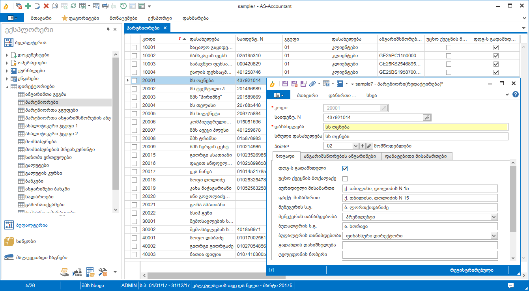Click the save icon in partner edit window
Viewport: 529px width, 291px height.
coord(285,84)
